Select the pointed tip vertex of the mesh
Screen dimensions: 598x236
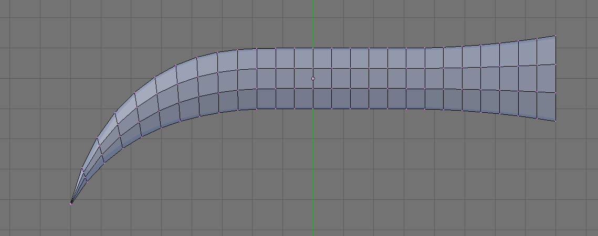[71, 203]
